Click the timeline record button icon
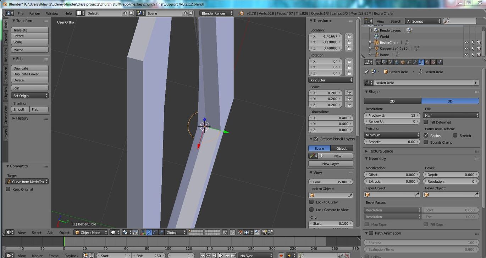486x258 pixels. [281, 256]
